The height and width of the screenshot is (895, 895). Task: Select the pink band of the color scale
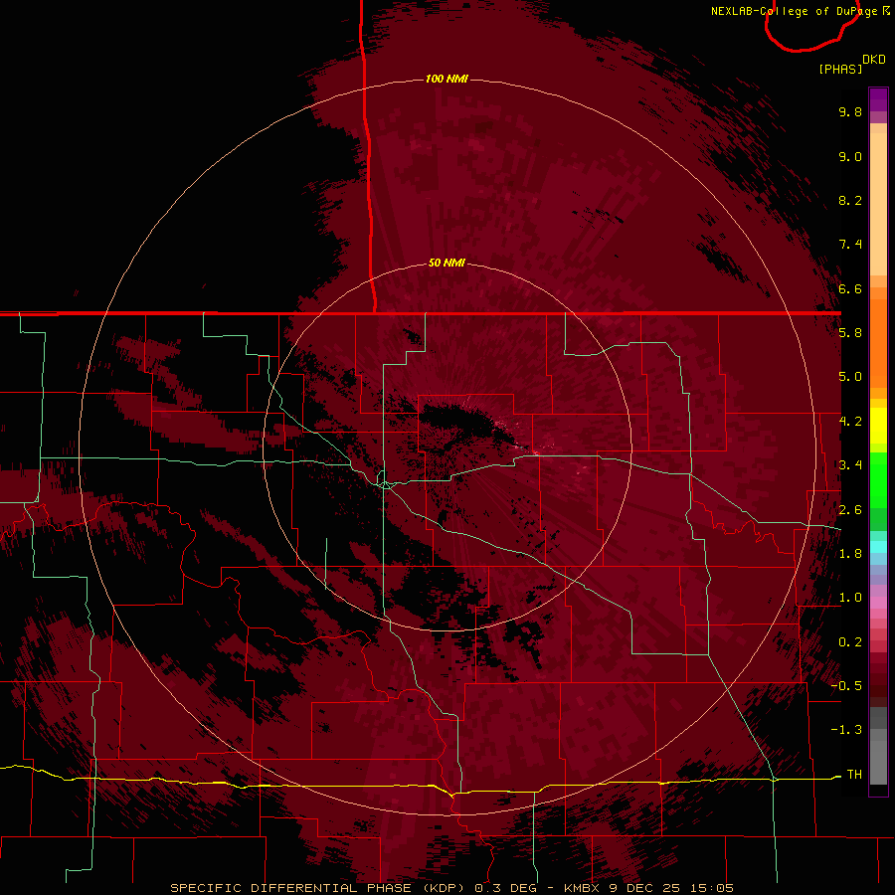click(x=878, y=603)
